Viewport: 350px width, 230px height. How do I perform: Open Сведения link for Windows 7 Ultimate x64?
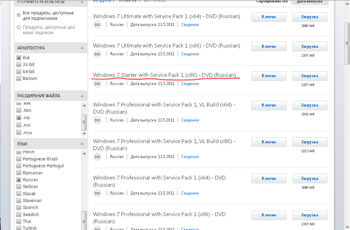pyautogui.click(x=190, y=25)
